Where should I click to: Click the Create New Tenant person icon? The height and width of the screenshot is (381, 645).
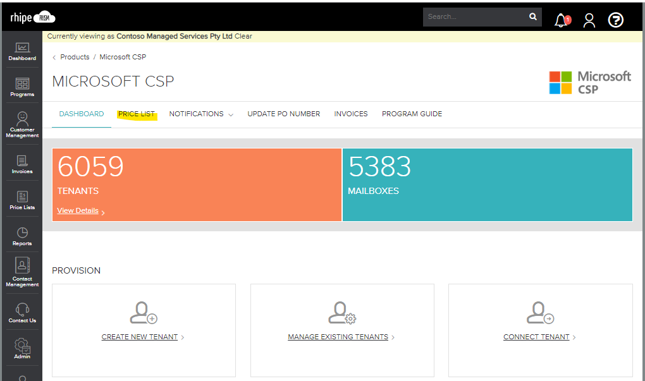[144, 313]
